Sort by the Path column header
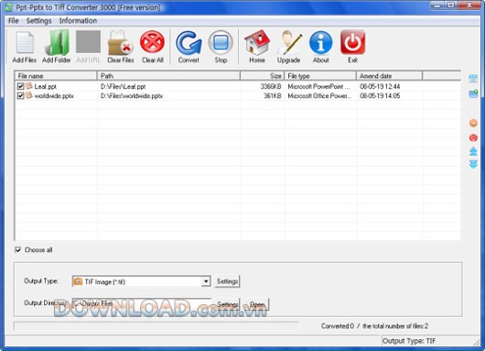This screenshot has height=351, width=485. pos(169,76)
